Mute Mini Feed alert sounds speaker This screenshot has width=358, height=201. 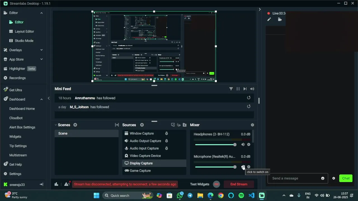point(252,89)
